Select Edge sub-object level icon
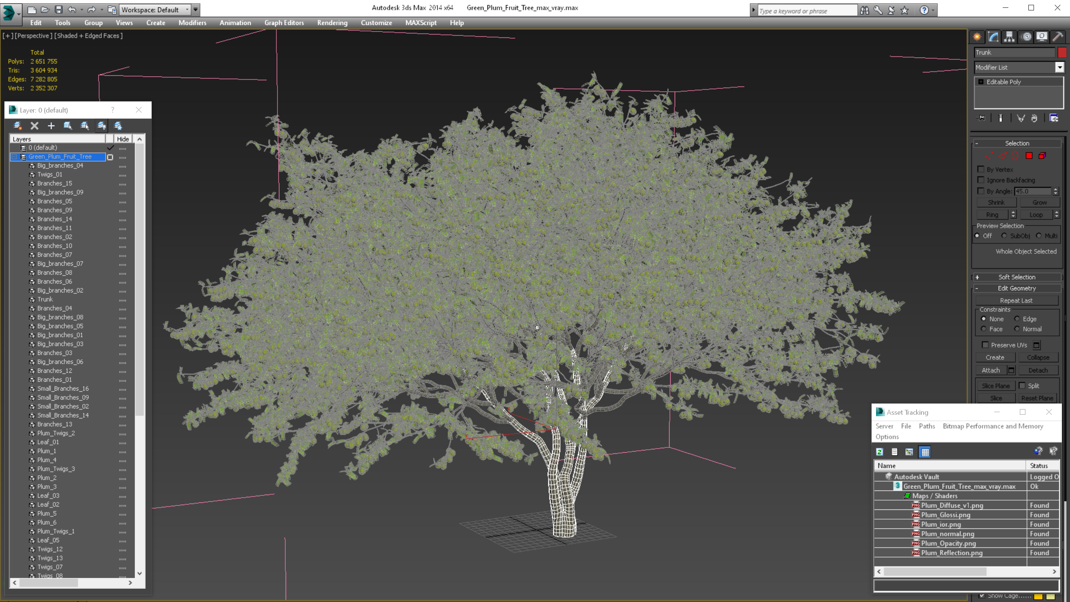 [1003, 156]
